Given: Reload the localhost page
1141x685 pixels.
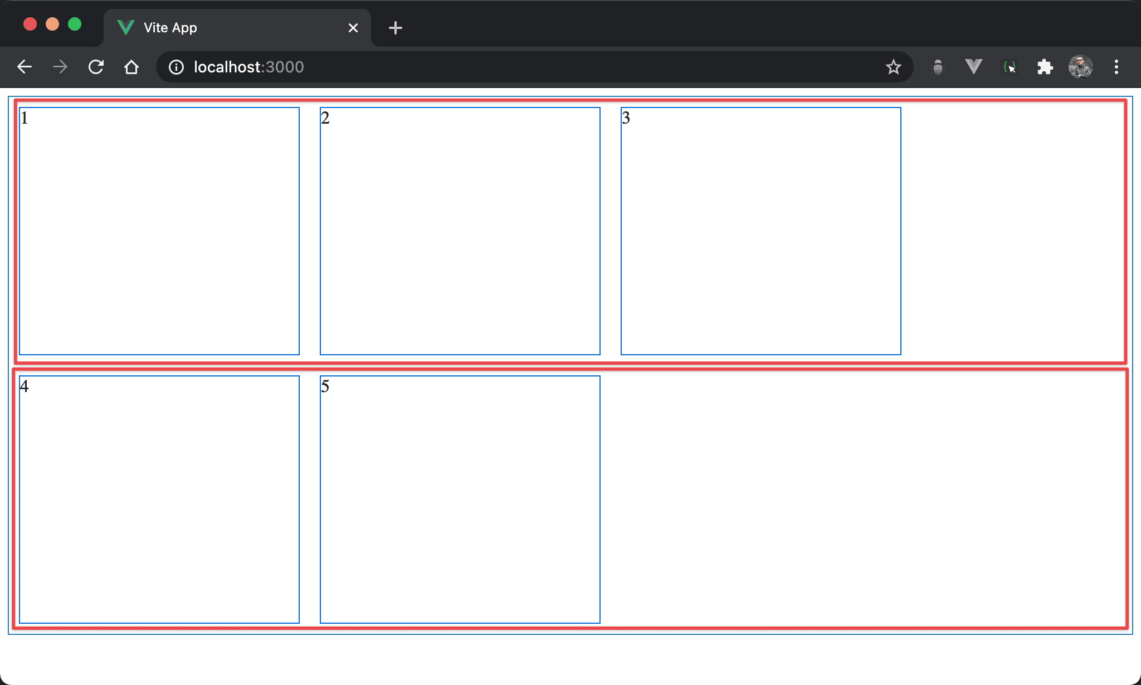Looking at the screenshot, I should point(96,67).
